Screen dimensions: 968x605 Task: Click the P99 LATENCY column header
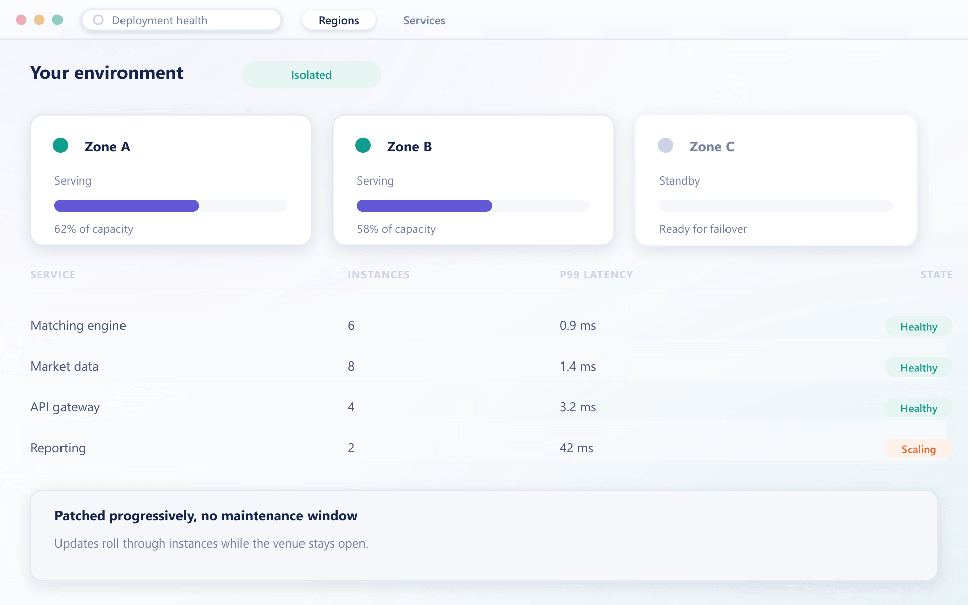click(x=596, y=275)
